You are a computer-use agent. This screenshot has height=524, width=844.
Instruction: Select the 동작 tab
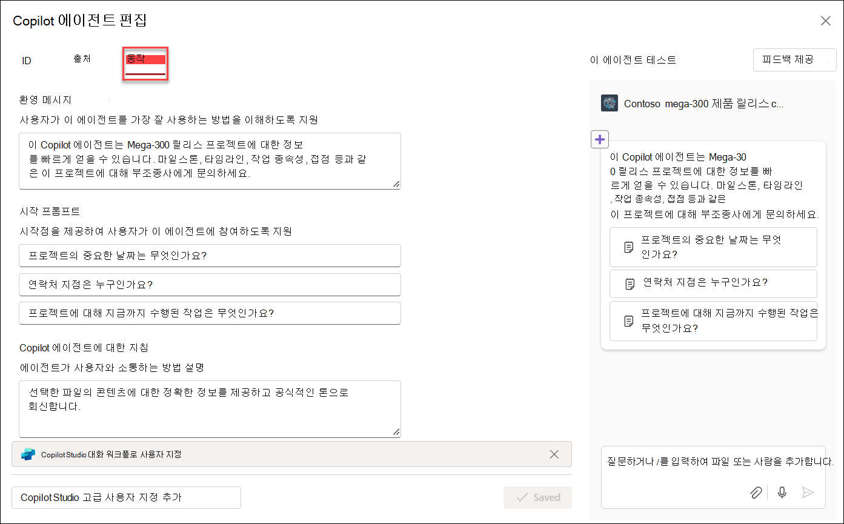(x=145, y=64)
